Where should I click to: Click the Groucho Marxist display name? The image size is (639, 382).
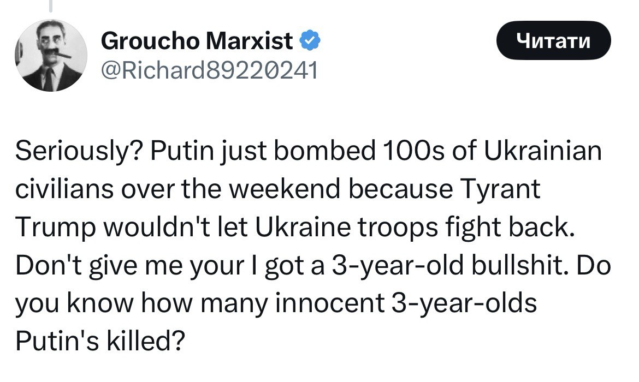[x=197, y=41]
